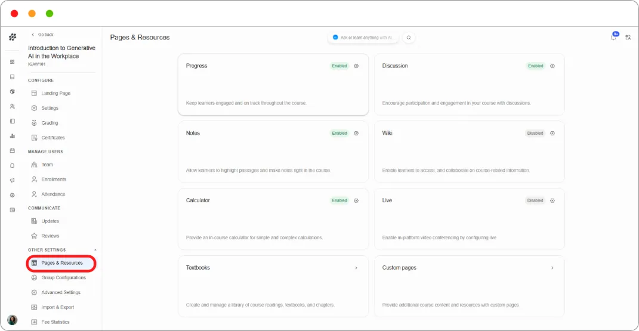Click the bell icon in left rail
Screen dimensions: 639x331
click(12, 166)
